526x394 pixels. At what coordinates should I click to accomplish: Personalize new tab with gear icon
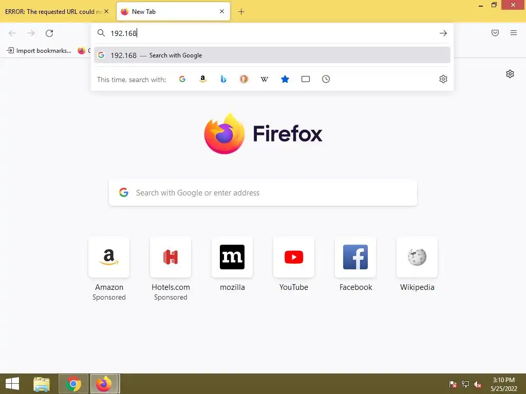pos(510,74)
